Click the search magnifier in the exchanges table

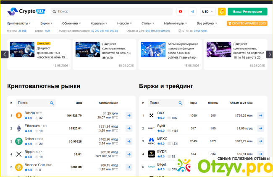tap(180, 103)
